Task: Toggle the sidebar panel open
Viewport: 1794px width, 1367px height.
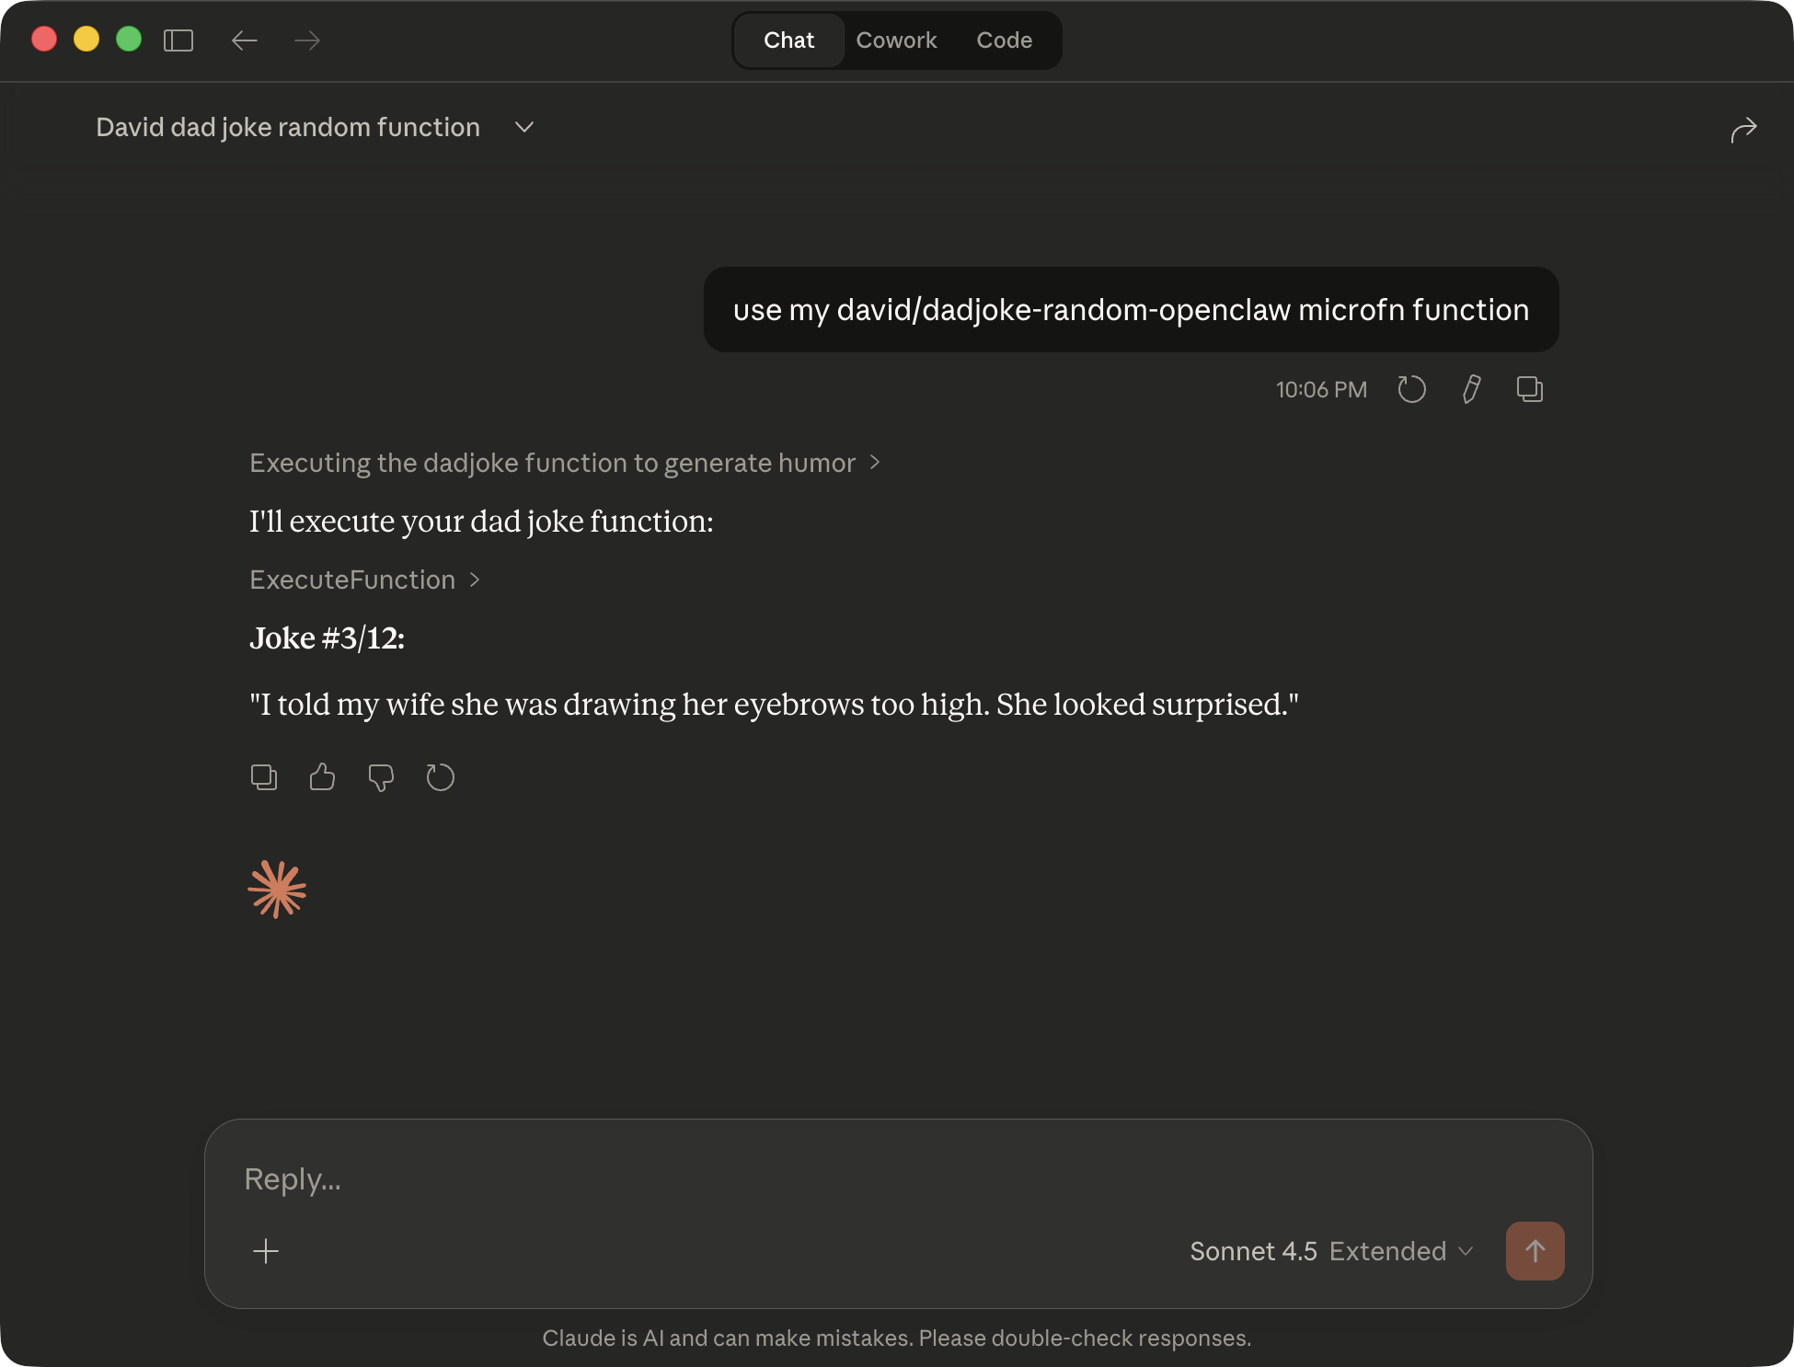Action: [x=178, y=40]
